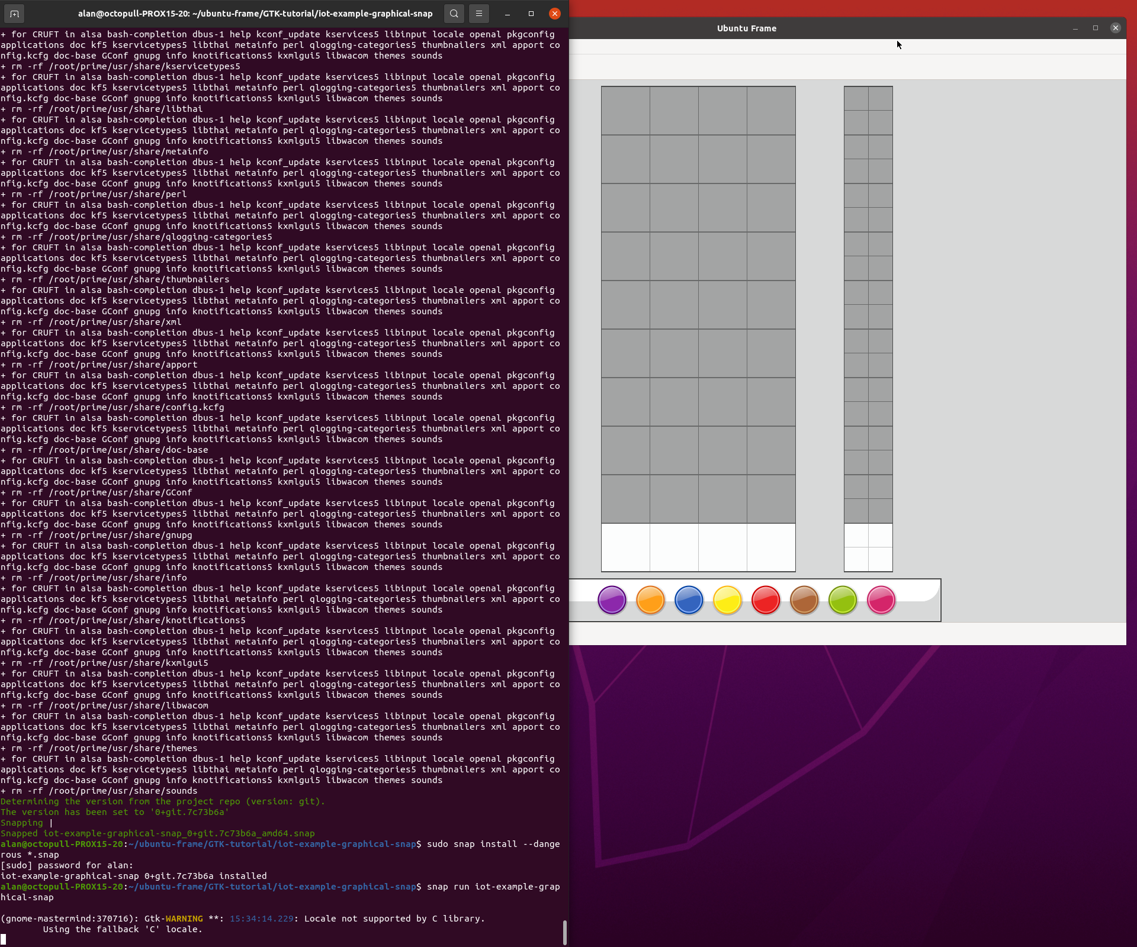Click first white cell in active guess row
The image size is (1137, 947).
[625, 547]
